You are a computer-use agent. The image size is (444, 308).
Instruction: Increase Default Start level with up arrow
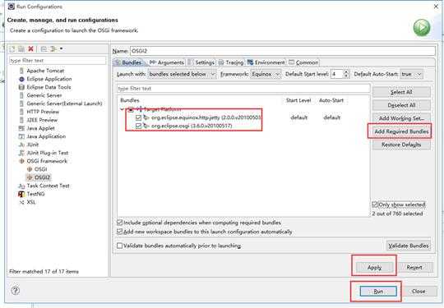click(346, 71)
